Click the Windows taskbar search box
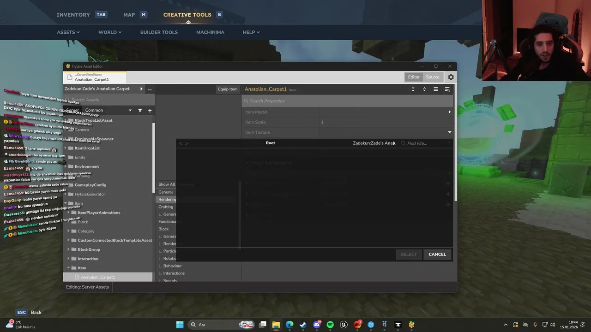Viewport: 591px width, 332px height. pyautogui.click(x=222, y=325)
